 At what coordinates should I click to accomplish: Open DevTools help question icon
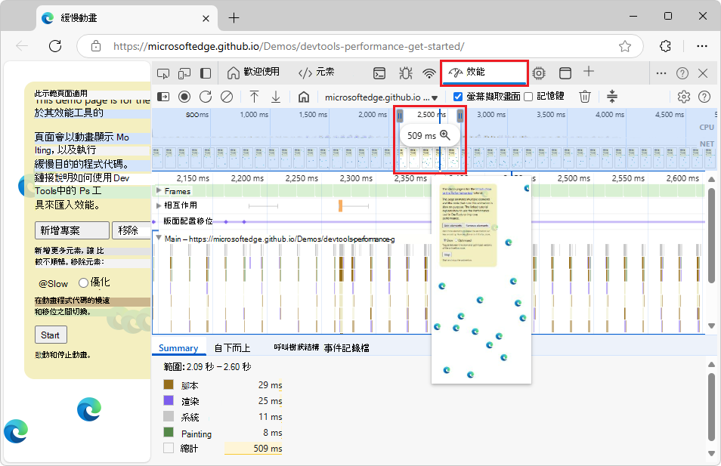coord(682,73)
